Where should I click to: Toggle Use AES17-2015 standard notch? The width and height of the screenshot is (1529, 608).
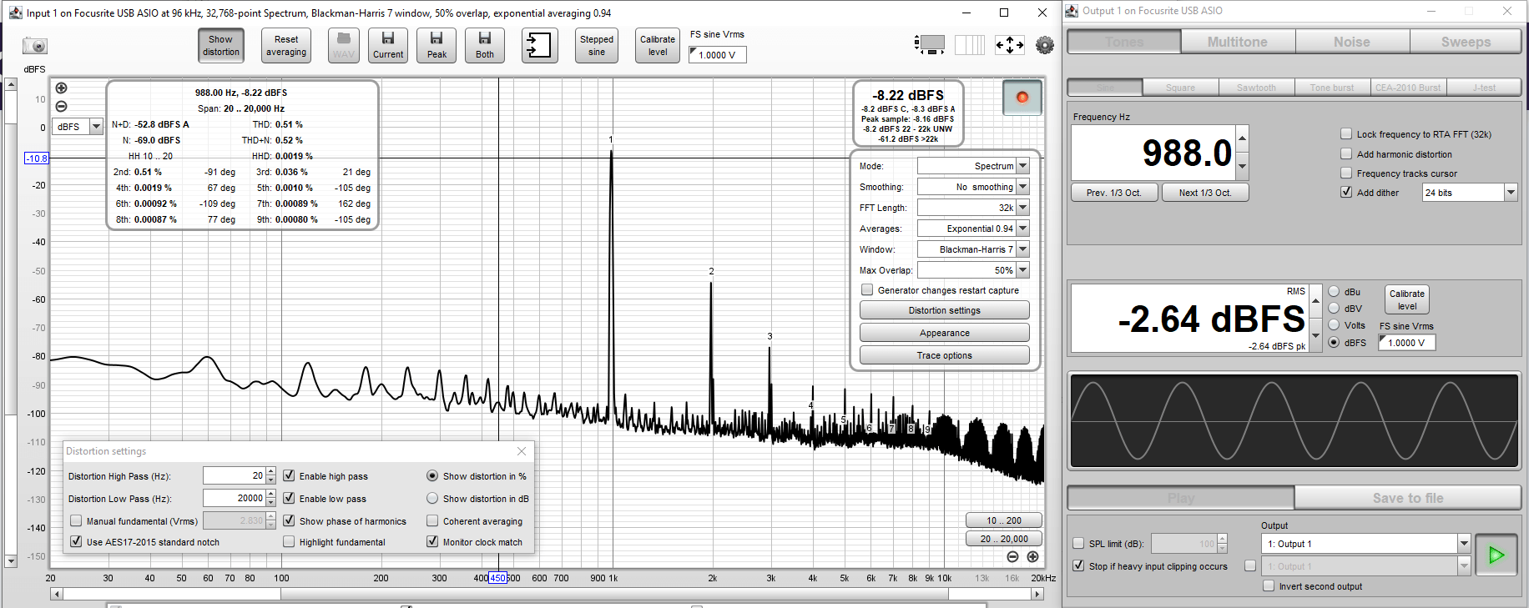76,541
